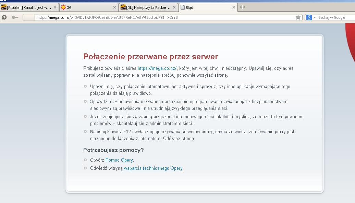Viewport: 355px width, 203px height.
Task: Close the Błąd tab
Action: tap(234, 8)
